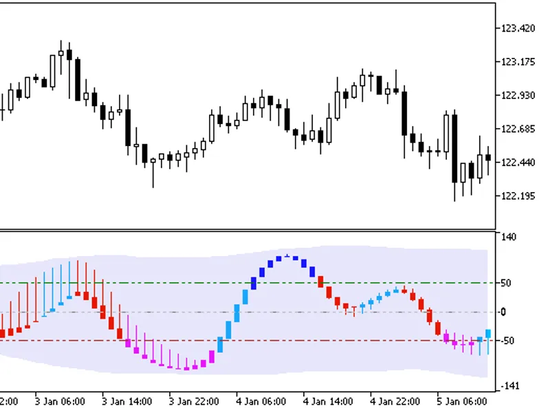Click the 123.420 price label
Image resolution: width=550 pixels, height=413 pixels.
click(x=518, y=28)
